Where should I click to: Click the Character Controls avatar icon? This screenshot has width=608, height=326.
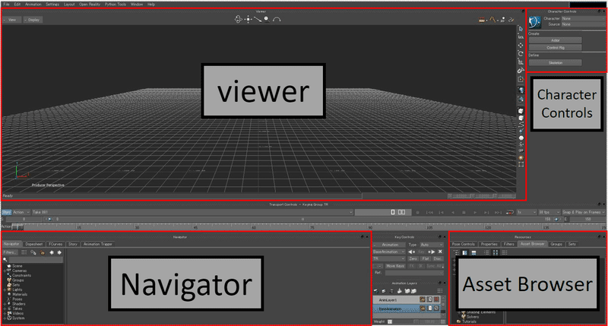pos(535,22)
